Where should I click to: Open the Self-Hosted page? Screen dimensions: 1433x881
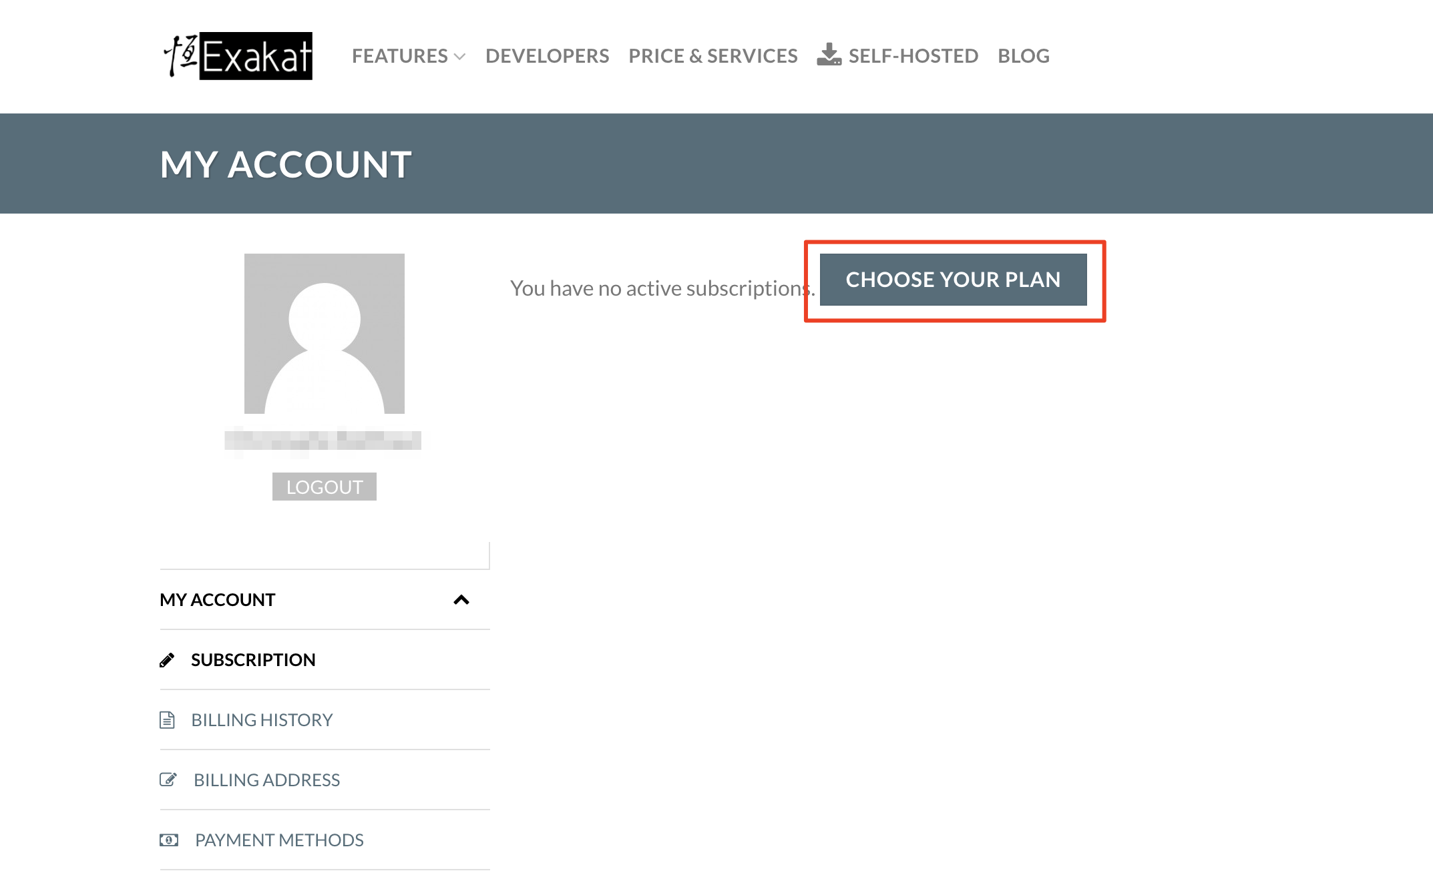[913, 56]
